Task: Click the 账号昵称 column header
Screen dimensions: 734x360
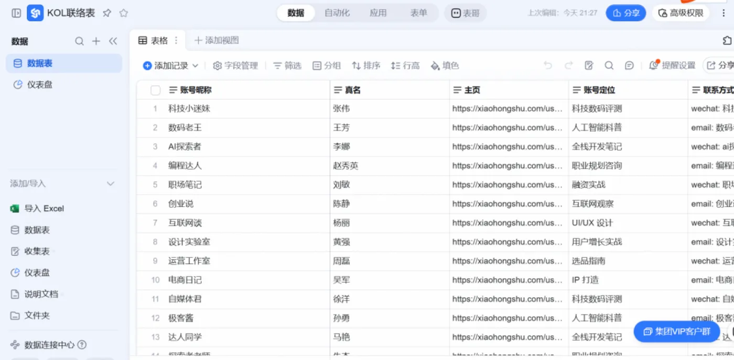Action: click(233, 90)
